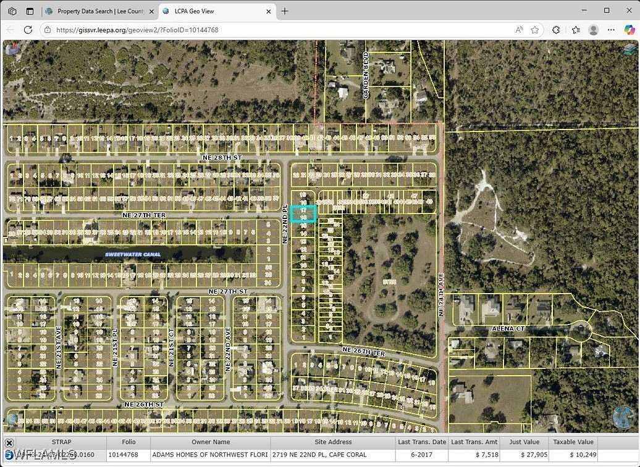Screen dimensions: 640x467
Task: Click the browser profile avatar icon
Action: pyautogui.click(x=593, y=30)
